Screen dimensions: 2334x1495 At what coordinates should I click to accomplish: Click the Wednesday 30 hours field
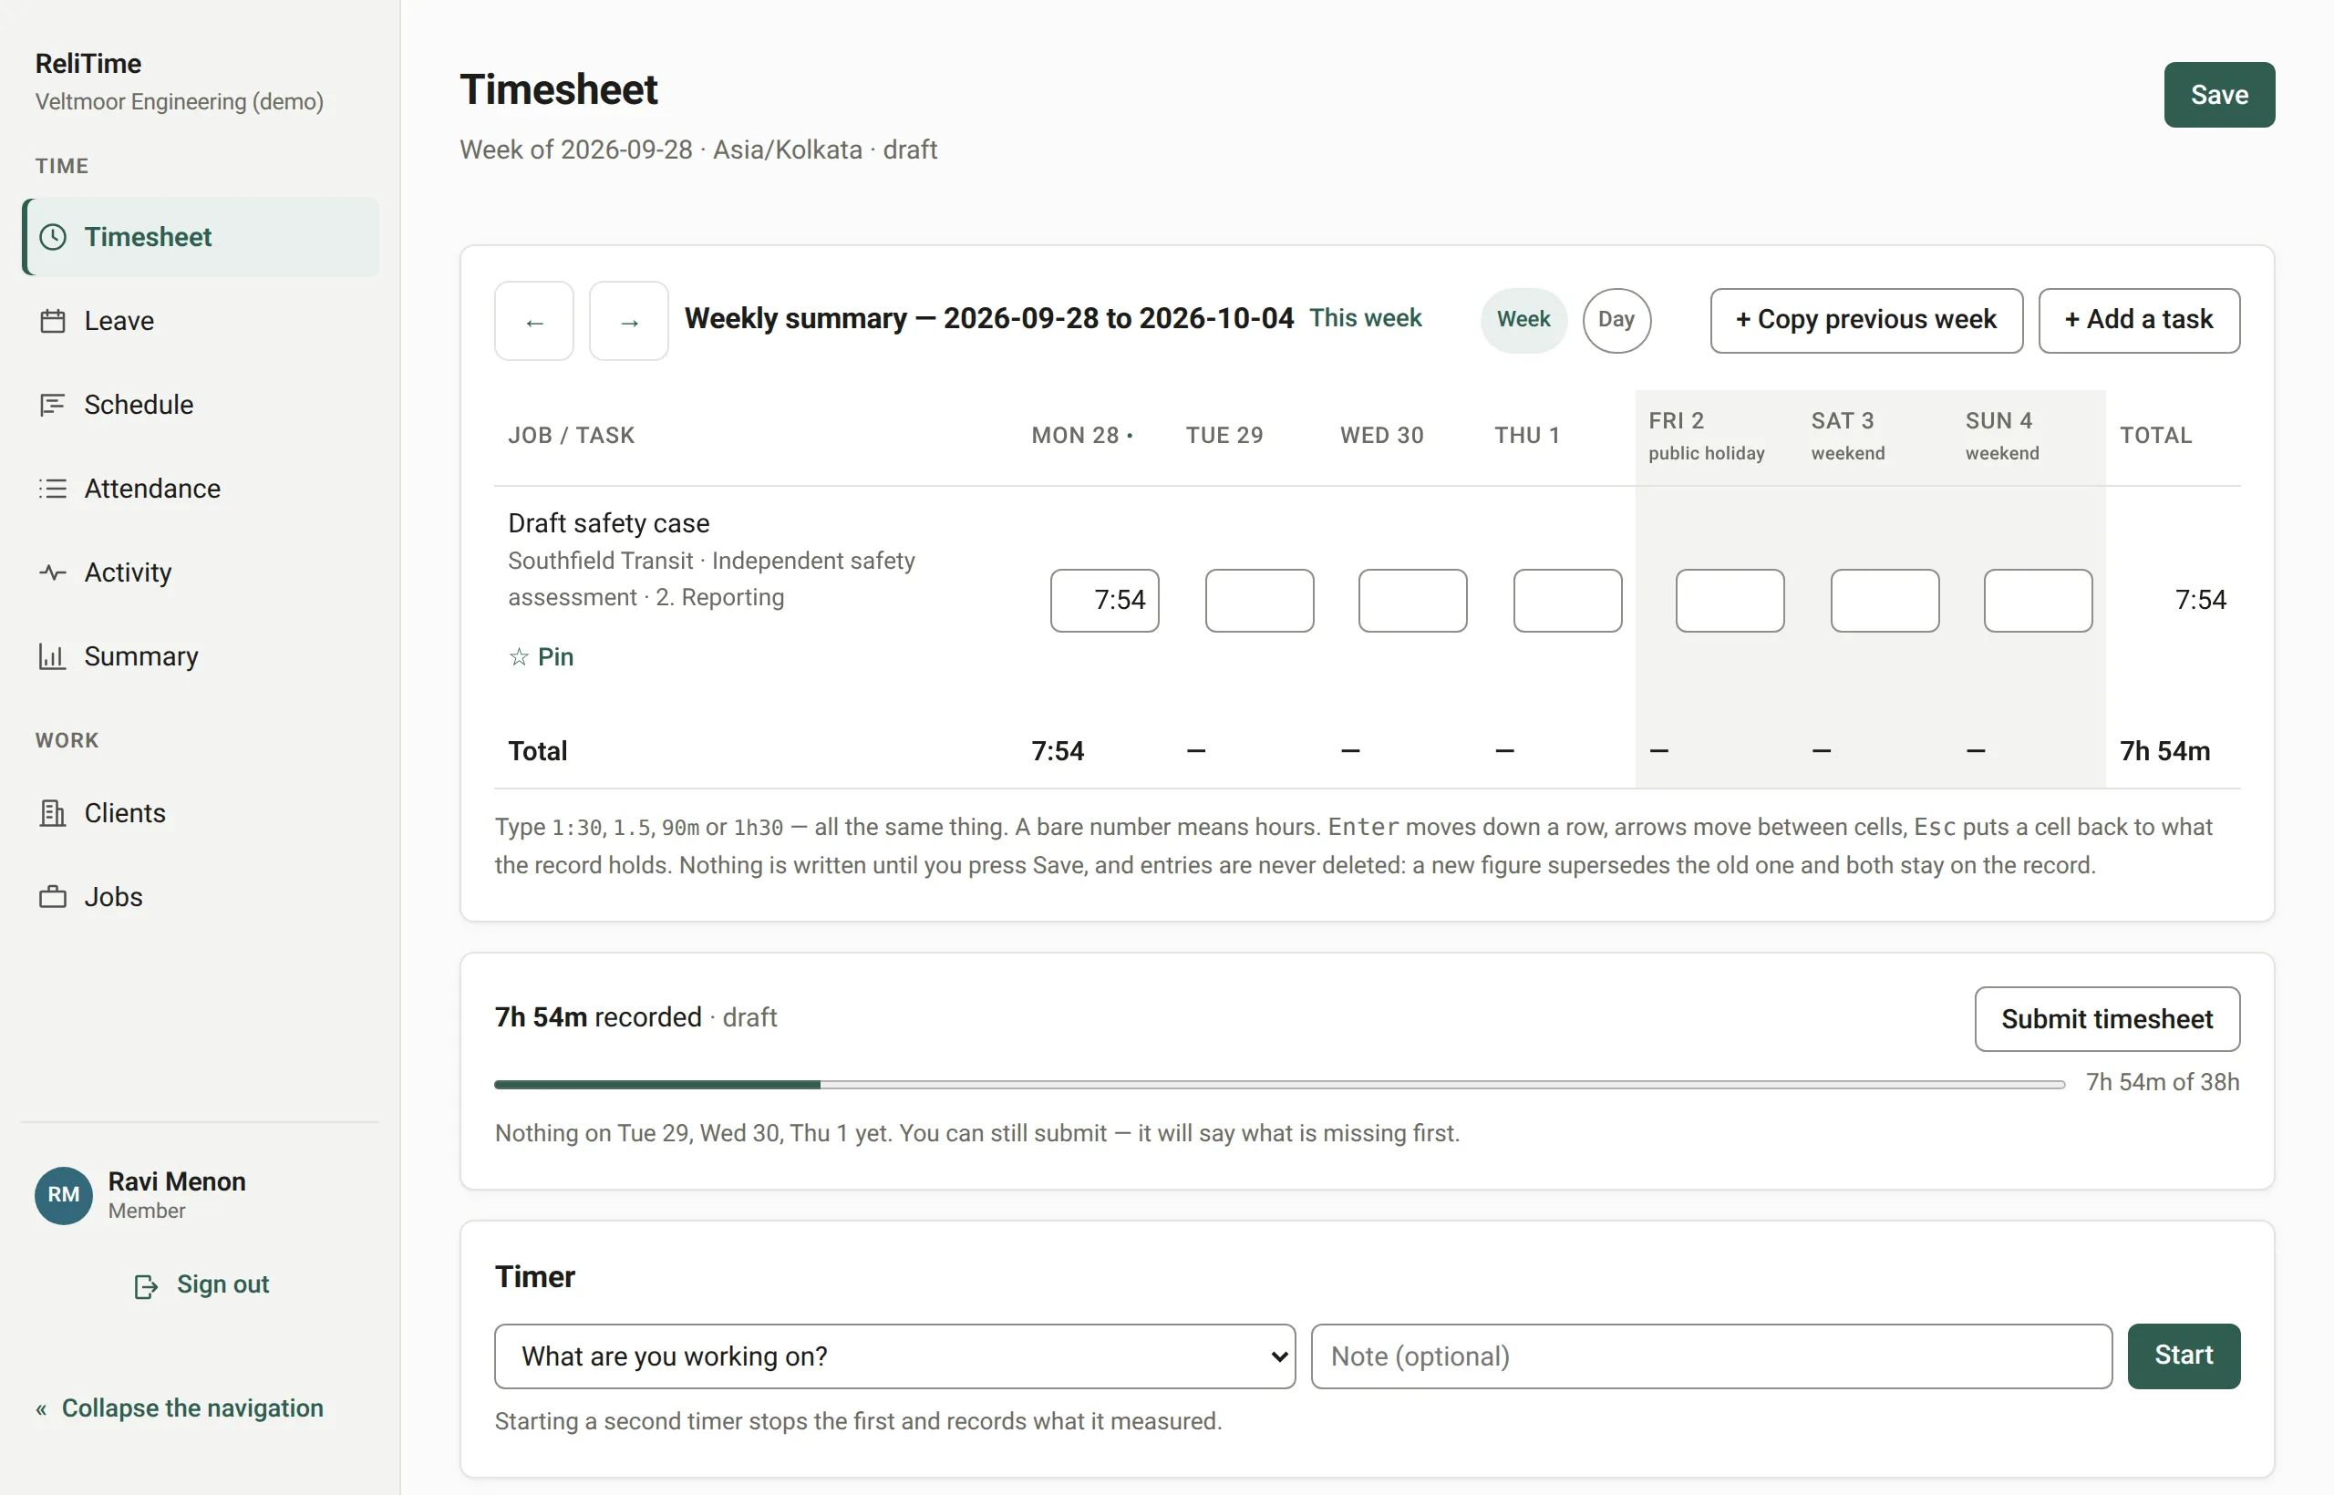pos(1412,601)
